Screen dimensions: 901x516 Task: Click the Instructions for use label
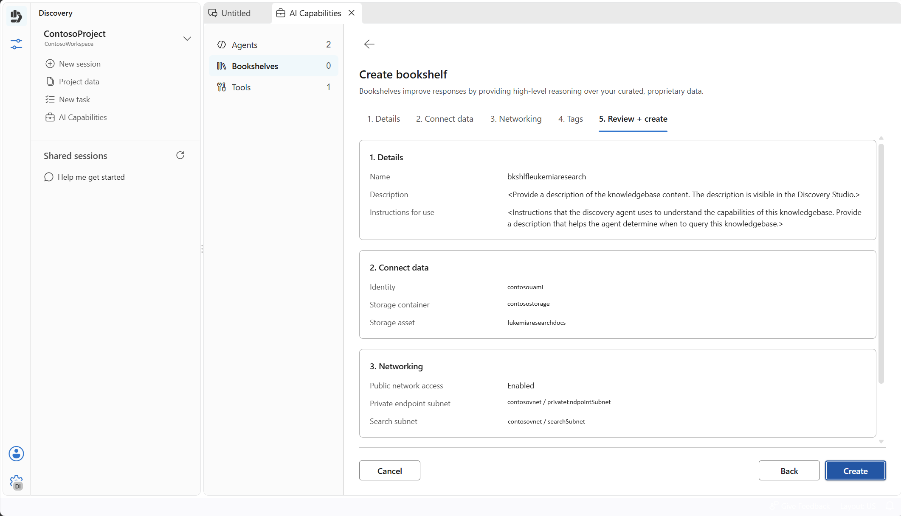point(402,212)
